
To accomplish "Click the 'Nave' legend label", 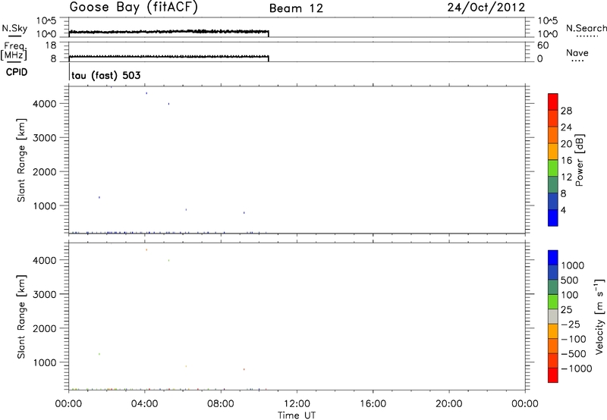I will coord(577,53).
